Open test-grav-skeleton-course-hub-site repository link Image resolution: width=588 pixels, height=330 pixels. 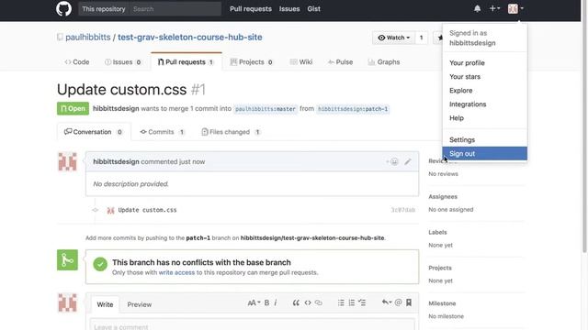point(190,37)
